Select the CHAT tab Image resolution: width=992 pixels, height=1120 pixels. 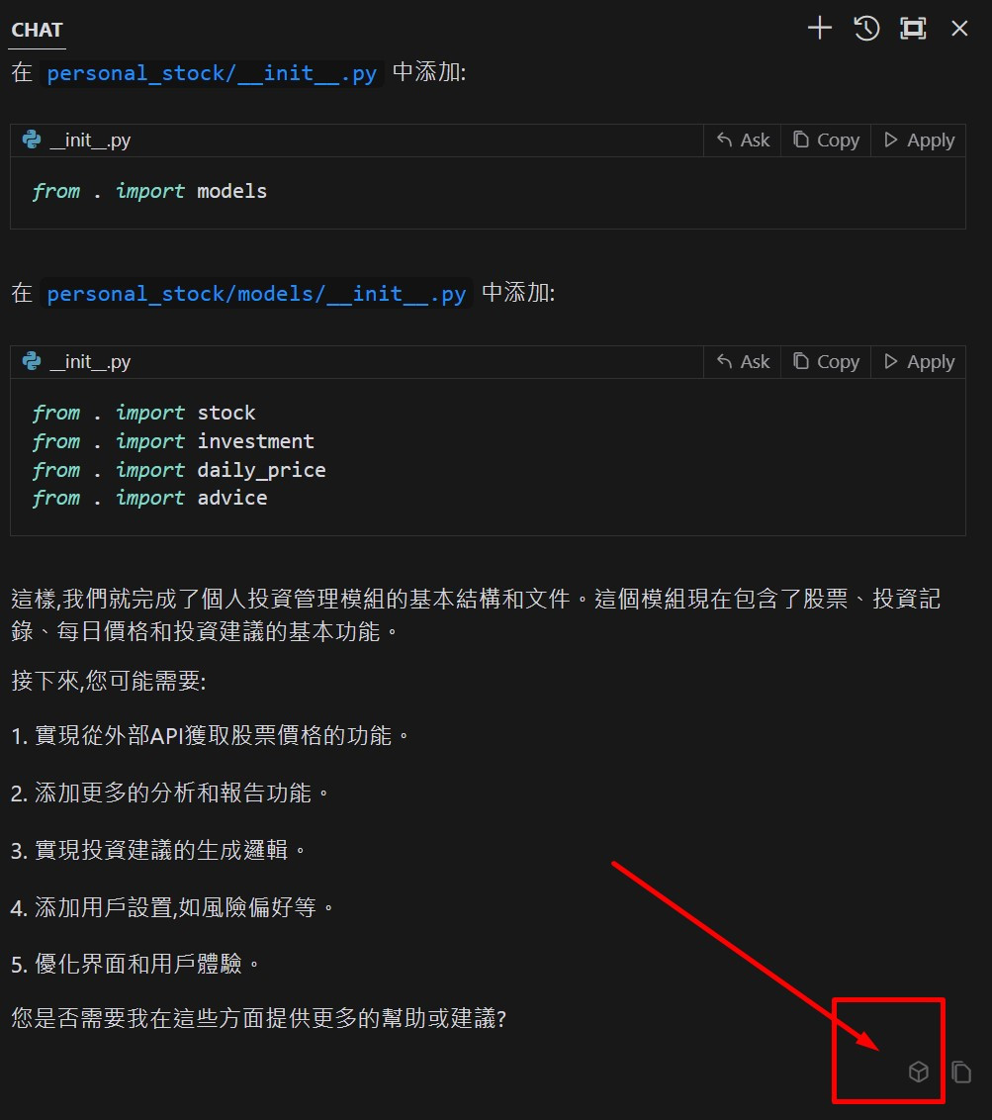38,30
